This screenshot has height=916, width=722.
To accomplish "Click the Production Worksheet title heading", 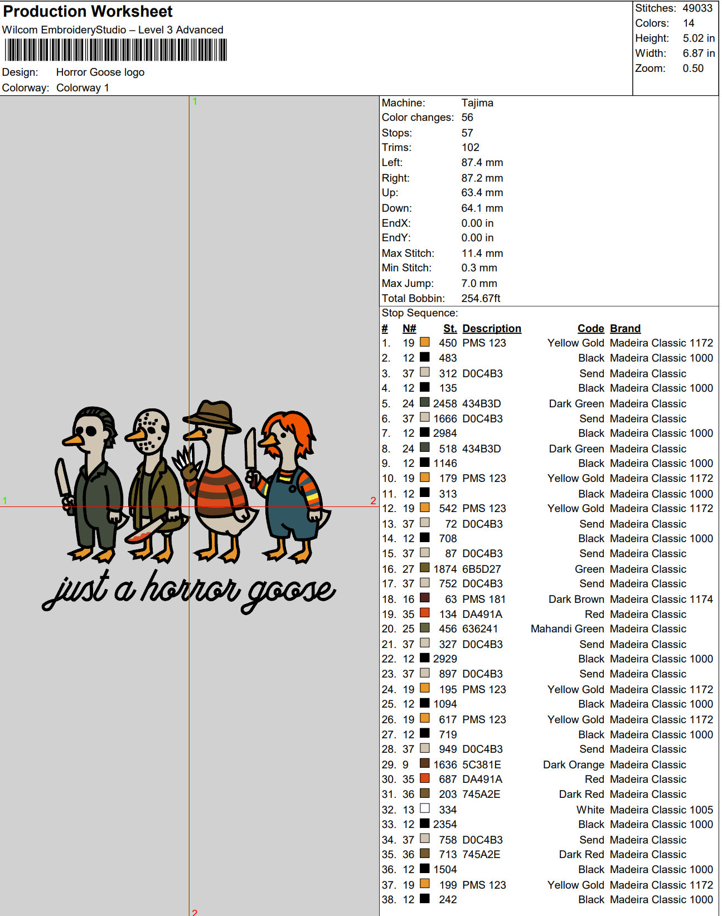I will point(88,11).
